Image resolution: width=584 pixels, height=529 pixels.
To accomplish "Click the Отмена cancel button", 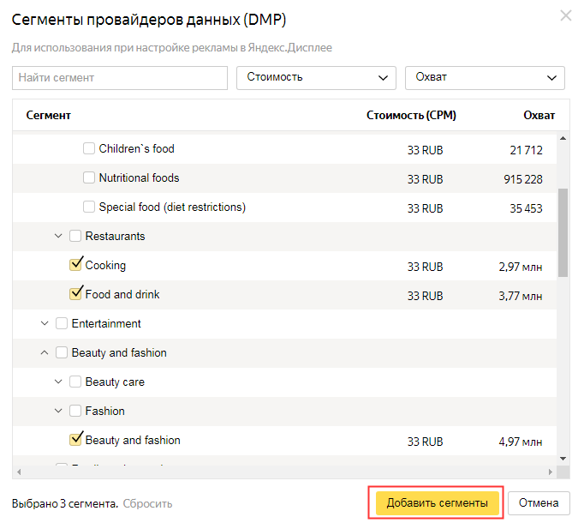I will coord(539,503).
